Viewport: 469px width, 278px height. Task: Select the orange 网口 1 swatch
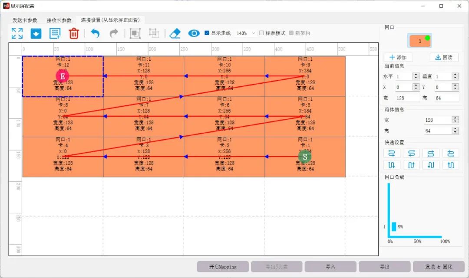tap(419, 41)
